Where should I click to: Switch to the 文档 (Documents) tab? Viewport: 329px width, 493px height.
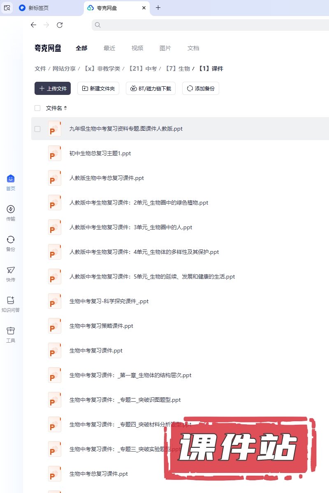[193, 48]
